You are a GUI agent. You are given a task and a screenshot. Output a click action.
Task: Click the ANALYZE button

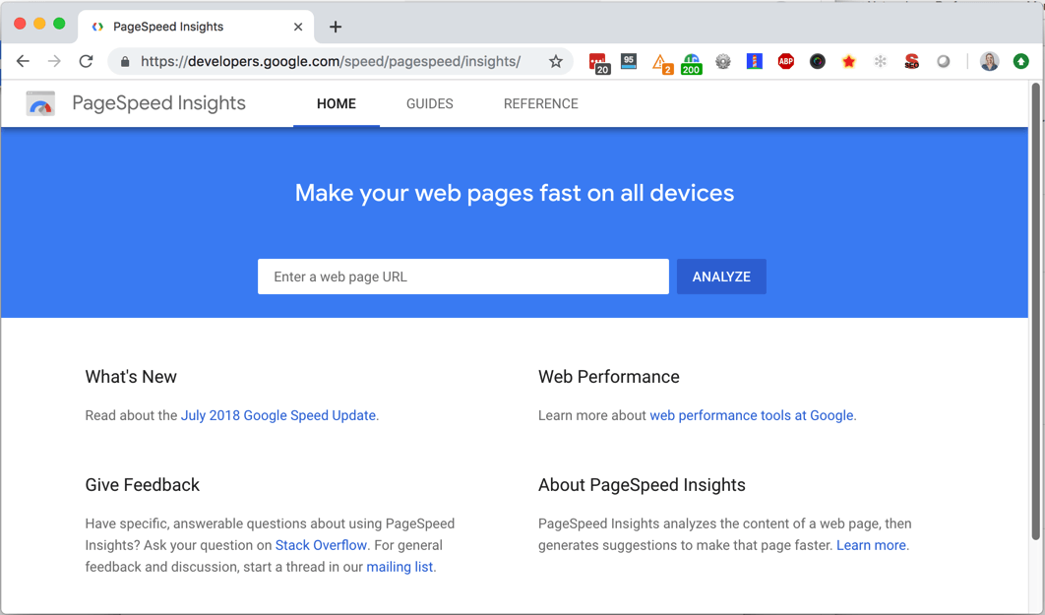tap(721, 277)
